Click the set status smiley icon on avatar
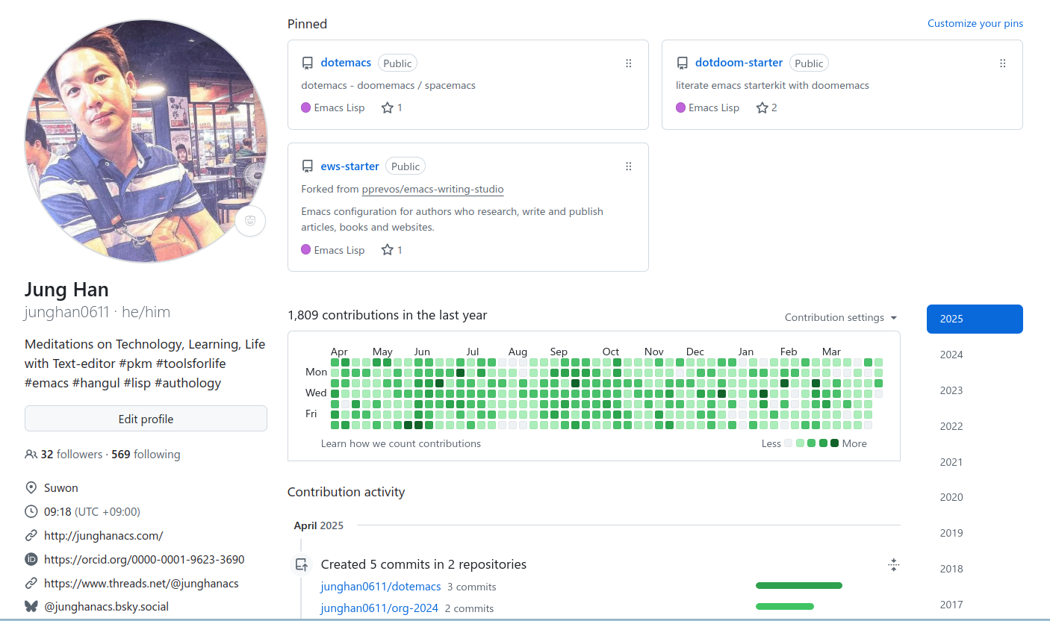Viewport: 1050px width, 621px height. 250,221
